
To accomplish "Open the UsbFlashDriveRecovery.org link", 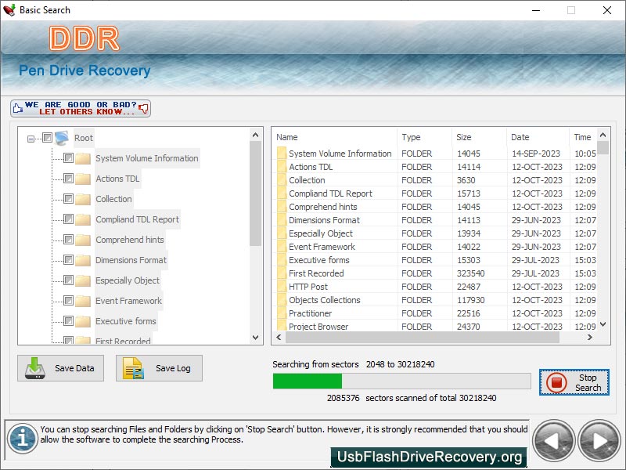I will (x=429, y=457).
